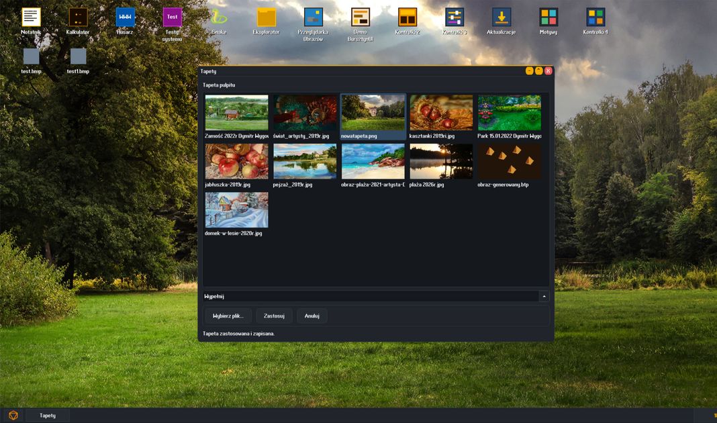Click the "Tapeta pulpitu" heading label
Image resolution: width=717 pixels, height=423 pixels.
(219, 85)
